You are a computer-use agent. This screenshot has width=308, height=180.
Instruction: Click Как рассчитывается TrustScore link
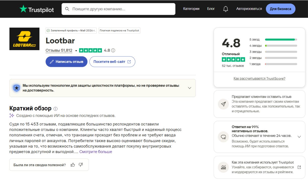(259, 78)
